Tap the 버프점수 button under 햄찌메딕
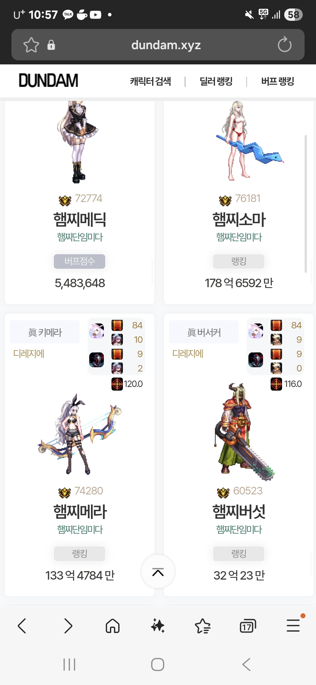Image resolution: width=316 pixels, height=685 pixels. tap(80, 261)
